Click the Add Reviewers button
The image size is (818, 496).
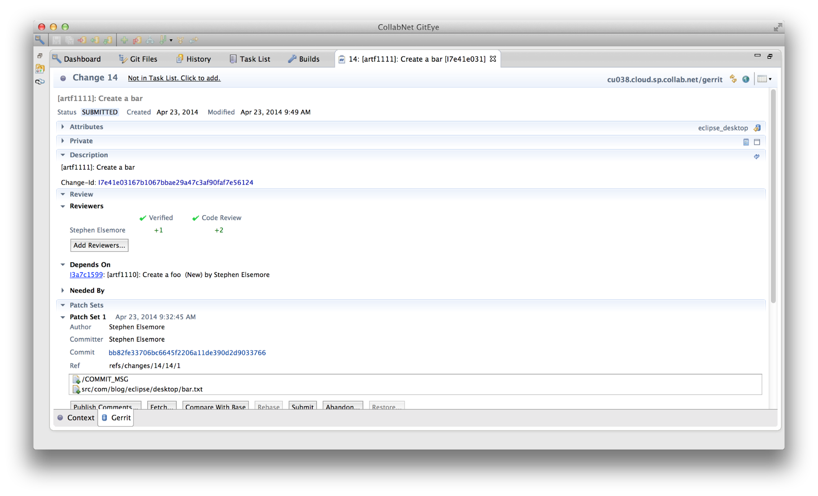[x=99, y=245]
